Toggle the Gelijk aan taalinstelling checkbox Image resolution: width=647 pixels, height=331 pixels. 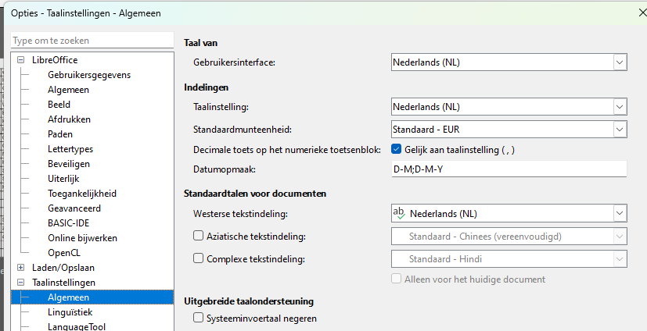point(396,149)
